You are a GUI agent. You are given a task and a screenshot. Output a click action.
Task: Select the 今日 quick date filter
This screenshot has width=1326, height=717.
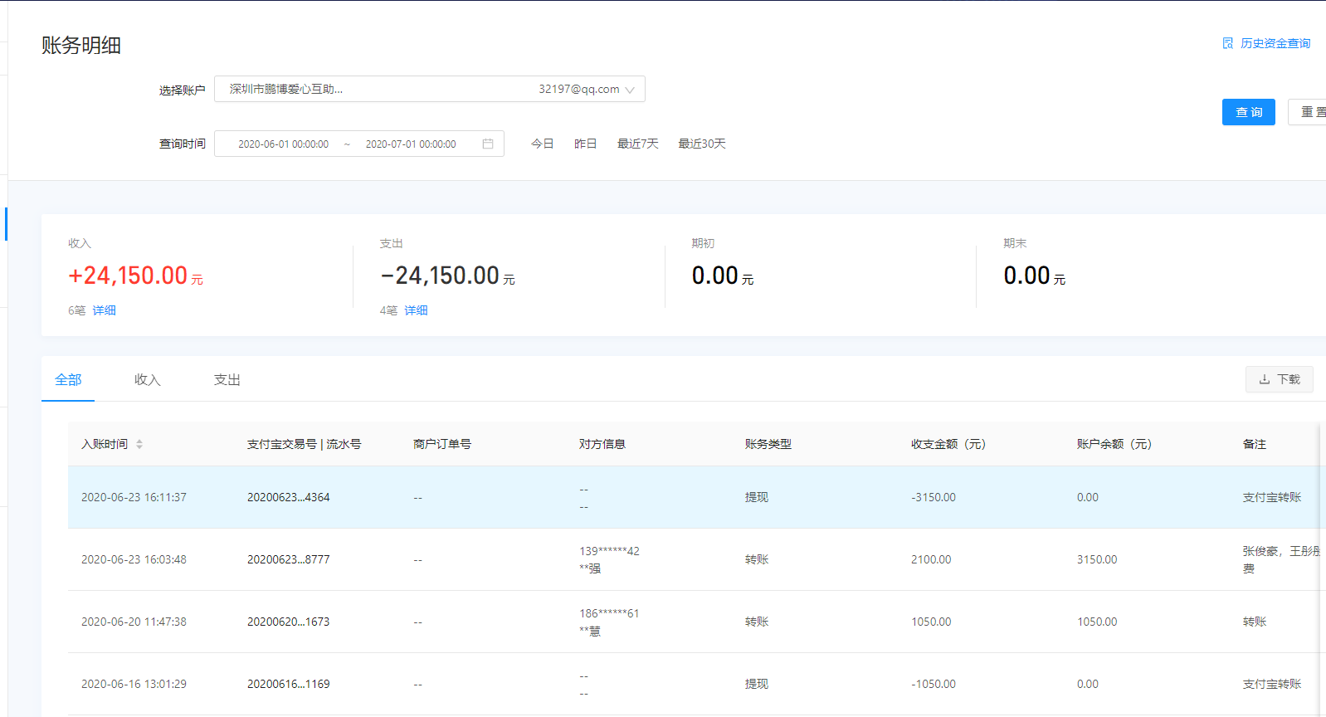click(542, 144)
